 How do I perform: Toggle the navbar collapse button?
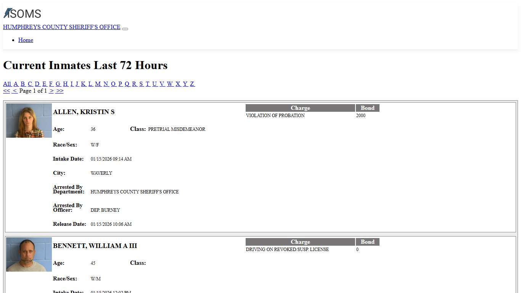pos(125,29)
